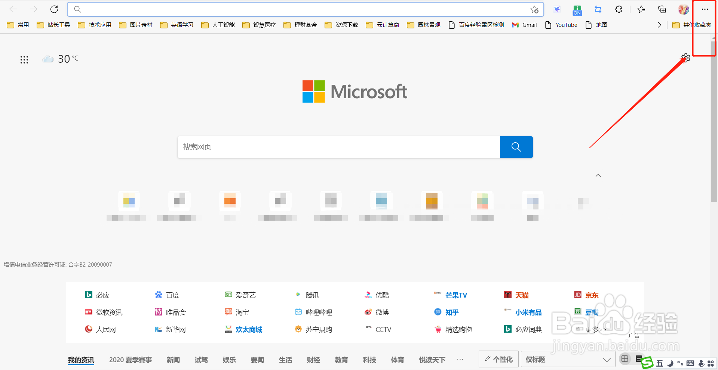This screenshot has height=370, width=718.
Task: Open the 百度 link
Action: tap(172, 295)
